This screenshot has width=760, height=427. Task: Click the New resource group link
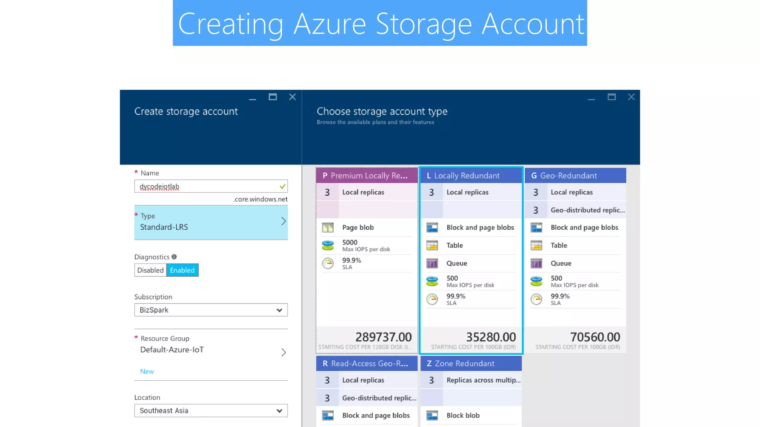coord(147,371)
